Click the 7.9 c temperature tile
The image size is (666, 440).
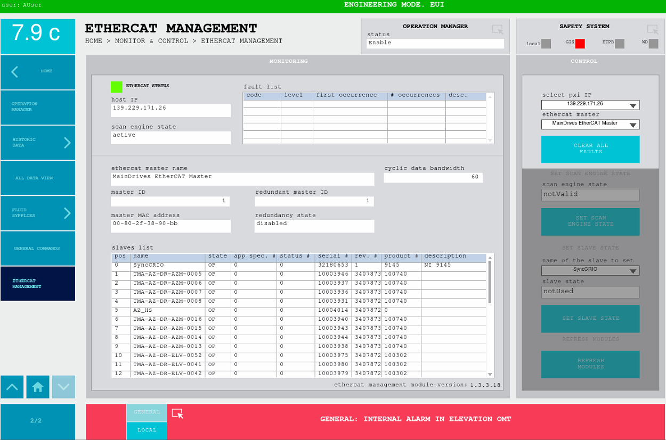coord(38,37)
